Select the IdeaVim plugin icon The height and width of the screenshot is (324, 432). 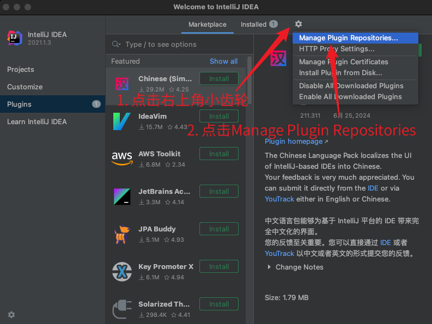[x=121, y=121]
